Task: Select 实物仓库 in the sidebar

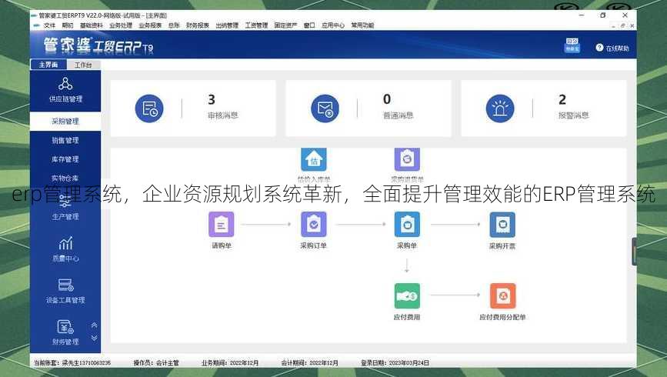Action: pos(65,178)
